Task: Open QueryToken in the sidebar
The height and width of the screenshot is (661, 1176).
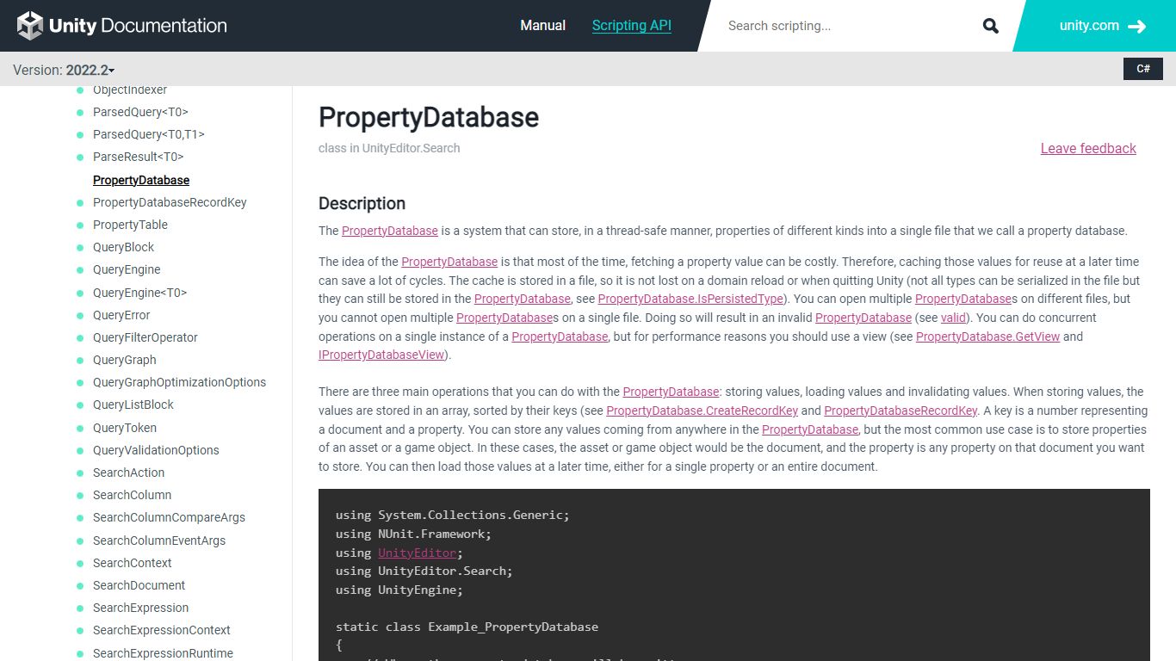Action: [125, 428]
